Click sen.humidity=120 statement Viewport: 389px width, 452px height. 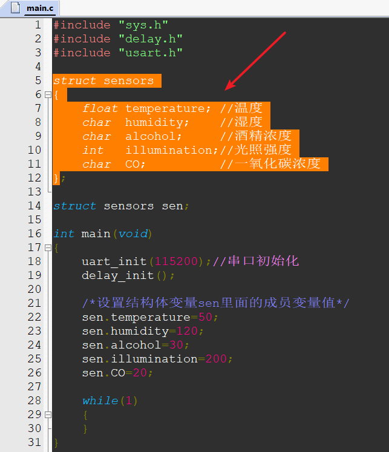143,331
